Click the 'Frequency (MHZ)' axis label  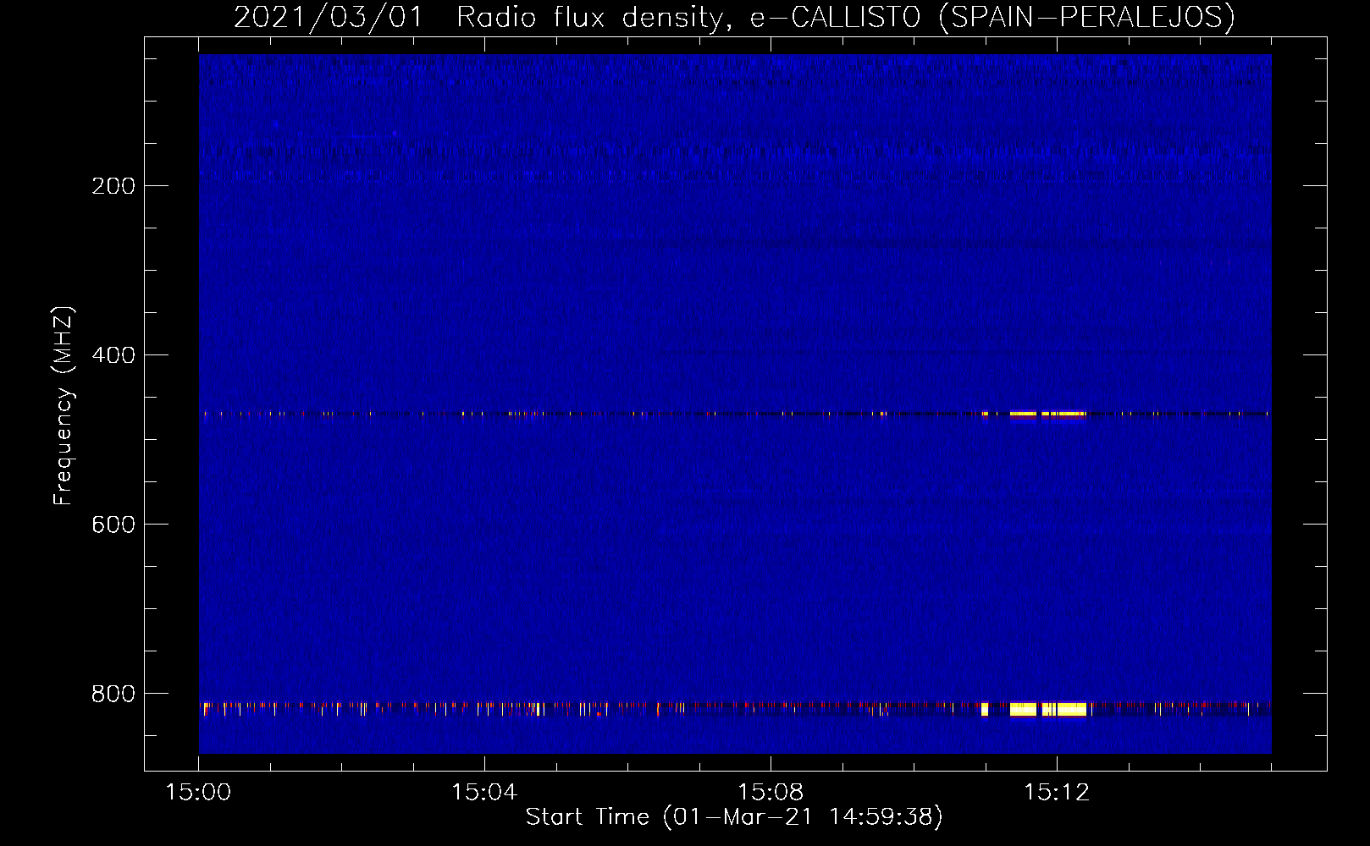coord(63,406)
